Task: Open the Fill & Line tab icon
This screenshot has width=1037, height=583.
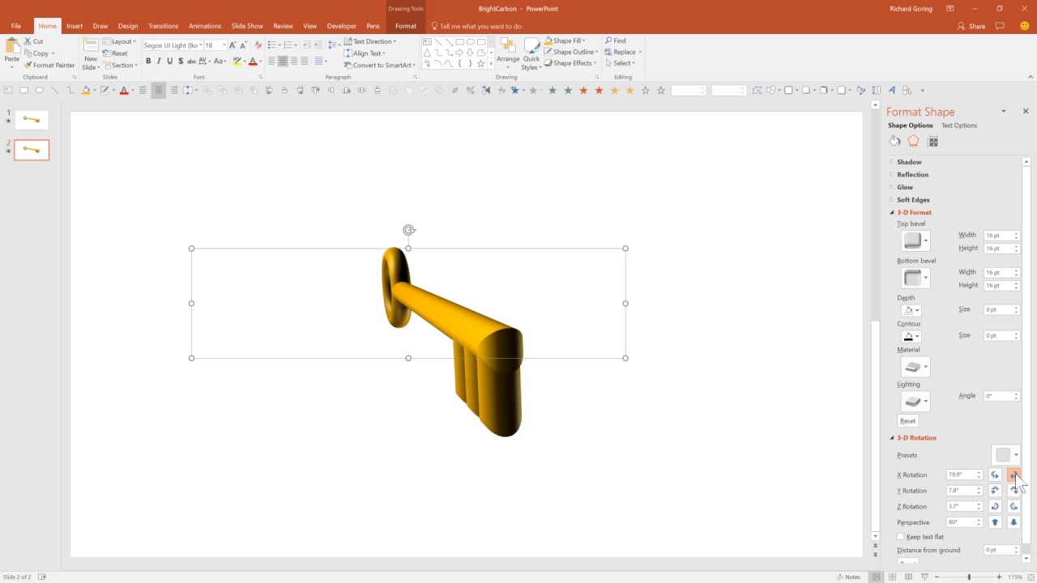Action: tap(894, 141)
